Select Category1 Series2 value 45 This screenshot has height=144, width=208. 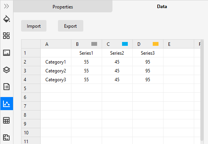click(x=117, y=62)
